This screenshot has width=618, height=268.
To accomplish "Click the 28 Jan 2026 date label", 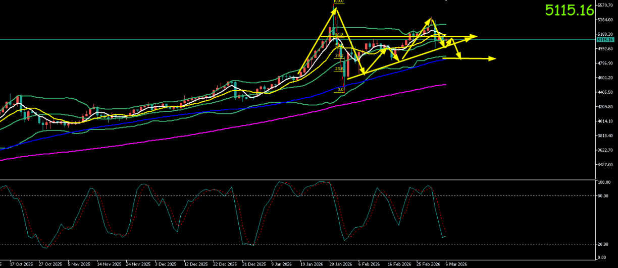I will coord(340,263).
